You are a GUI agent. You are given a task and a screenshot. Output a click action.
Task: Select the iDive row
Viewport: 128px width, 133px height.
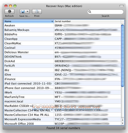[x=62, y=74]
